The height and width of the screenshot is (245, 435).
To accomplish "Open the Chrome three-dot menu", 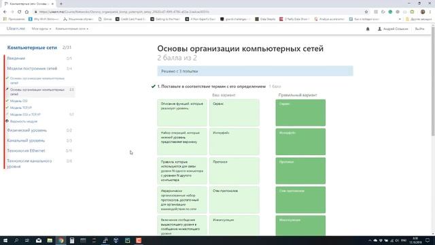I will 430,12.
